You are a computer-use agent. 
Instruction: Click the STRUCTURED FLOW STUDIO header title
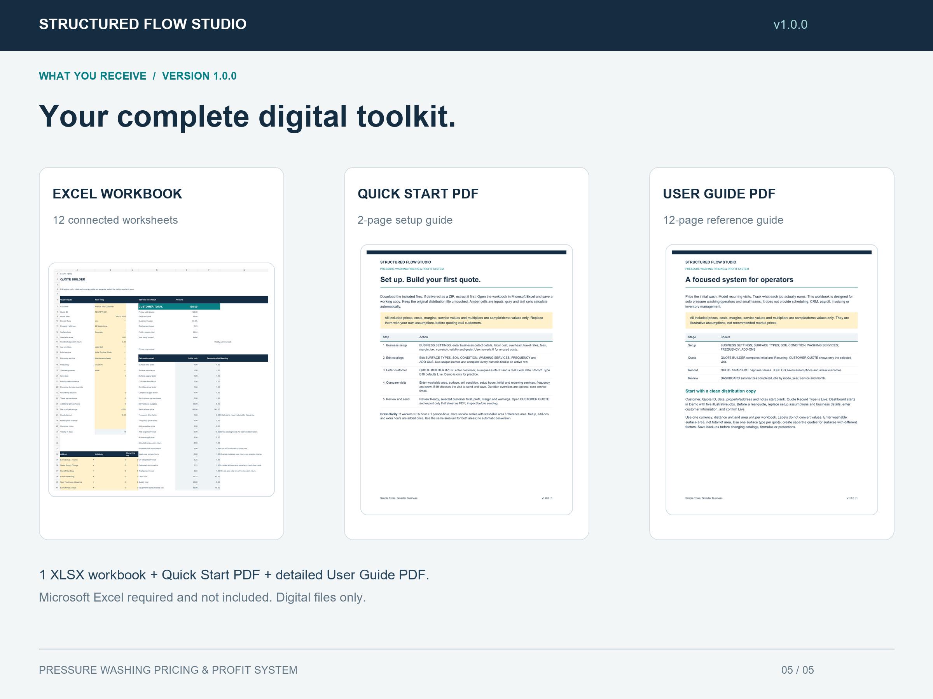coord(143,24)
